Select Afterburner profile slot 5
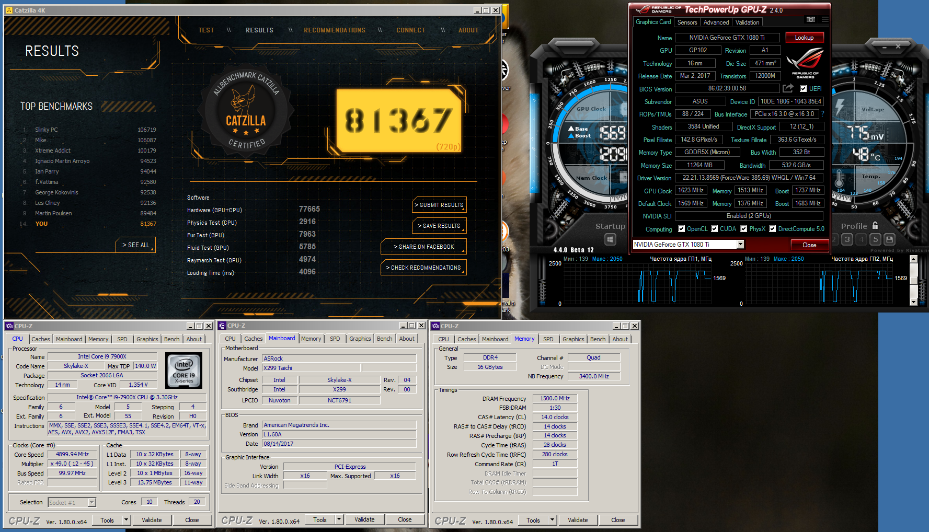Image resolution: width=929 pixels, height=532 pixels. 876,239
